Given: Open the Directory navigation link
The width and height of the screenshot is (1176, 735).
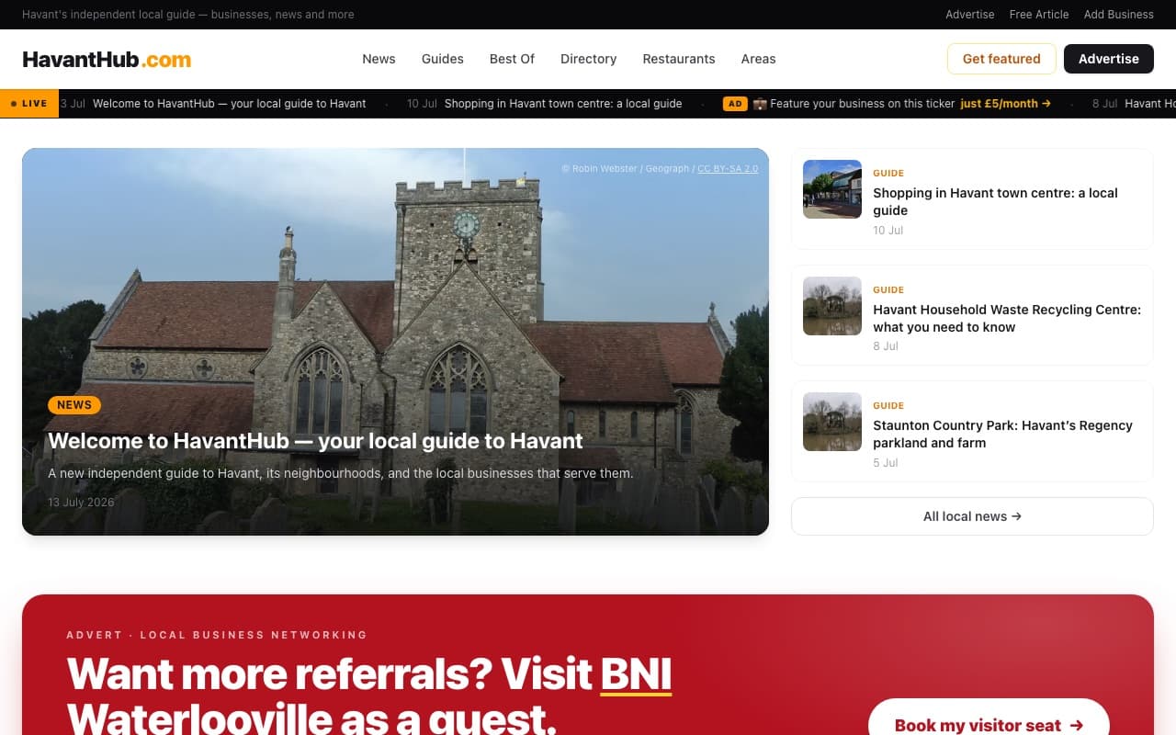Looking at the screenshot, I should click(x=589, y=59).
